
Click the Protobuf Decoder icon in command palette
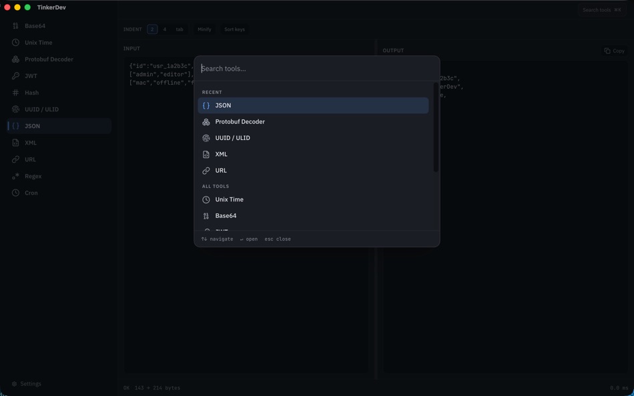tap(206, 121)
